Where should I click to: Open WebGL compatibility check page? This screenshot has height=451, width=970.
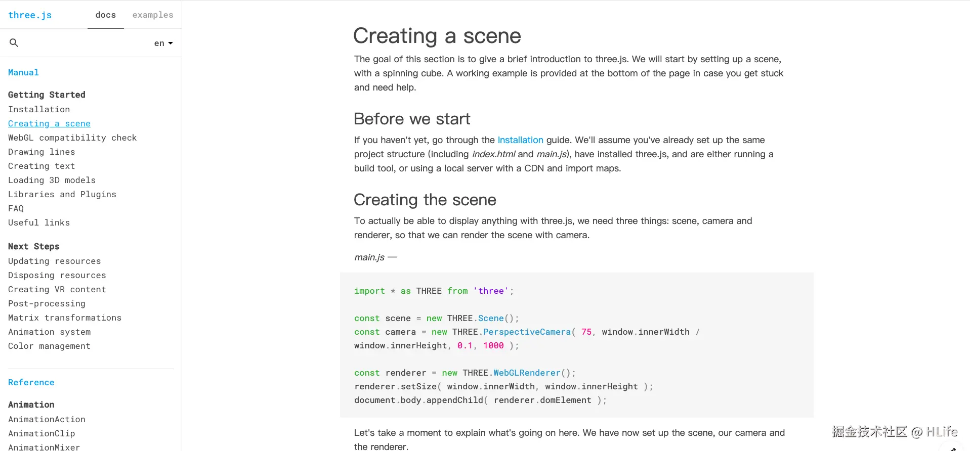(x=72, y=138)
